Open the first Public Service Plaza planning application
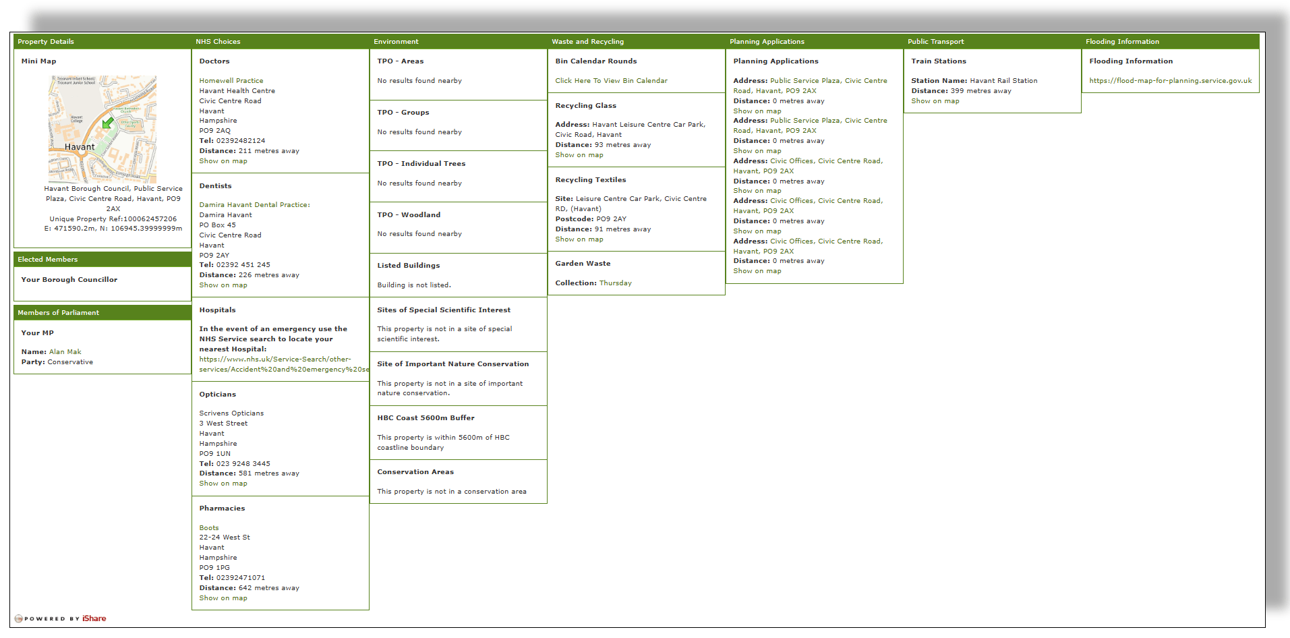1290x638 pixels. pyautogui.click(x=828, y=81)
